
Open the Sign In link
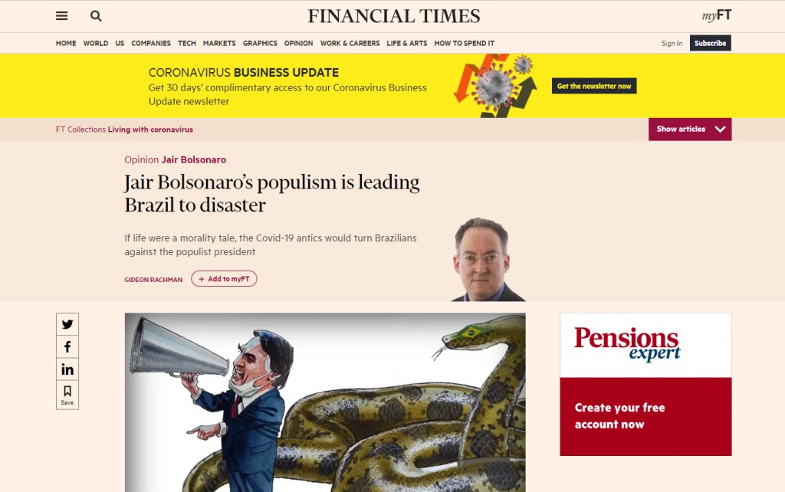pos(672,44)
